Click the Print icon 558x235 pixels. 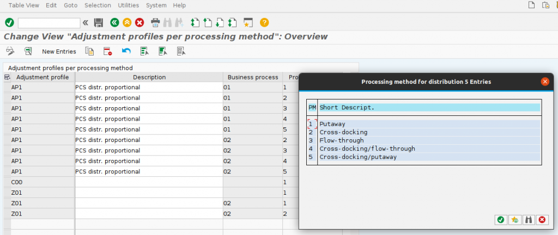(155, 23)
